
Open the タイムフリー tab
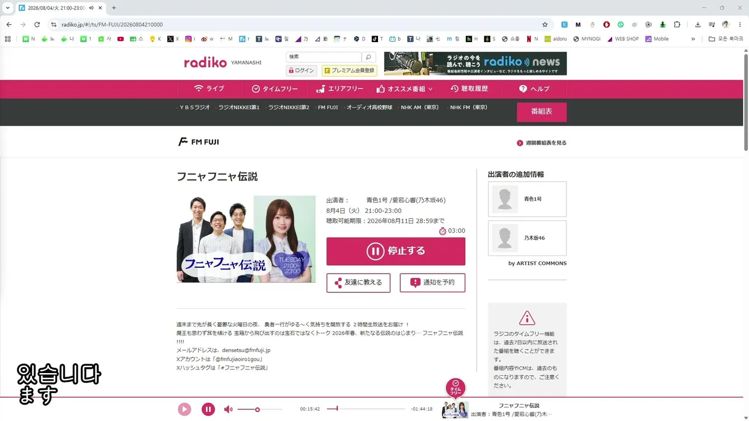tap(275, 89)
